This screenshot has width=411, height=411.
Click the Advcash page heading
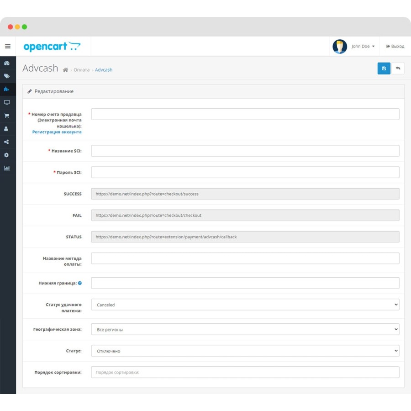40,68
